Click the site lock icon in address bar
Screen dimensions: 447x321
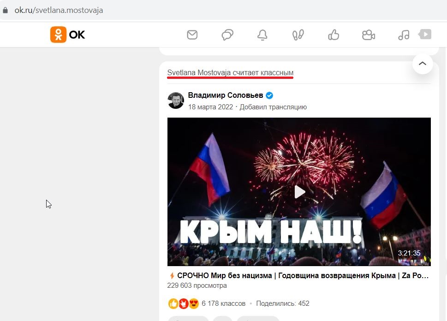tap(5, 10)
